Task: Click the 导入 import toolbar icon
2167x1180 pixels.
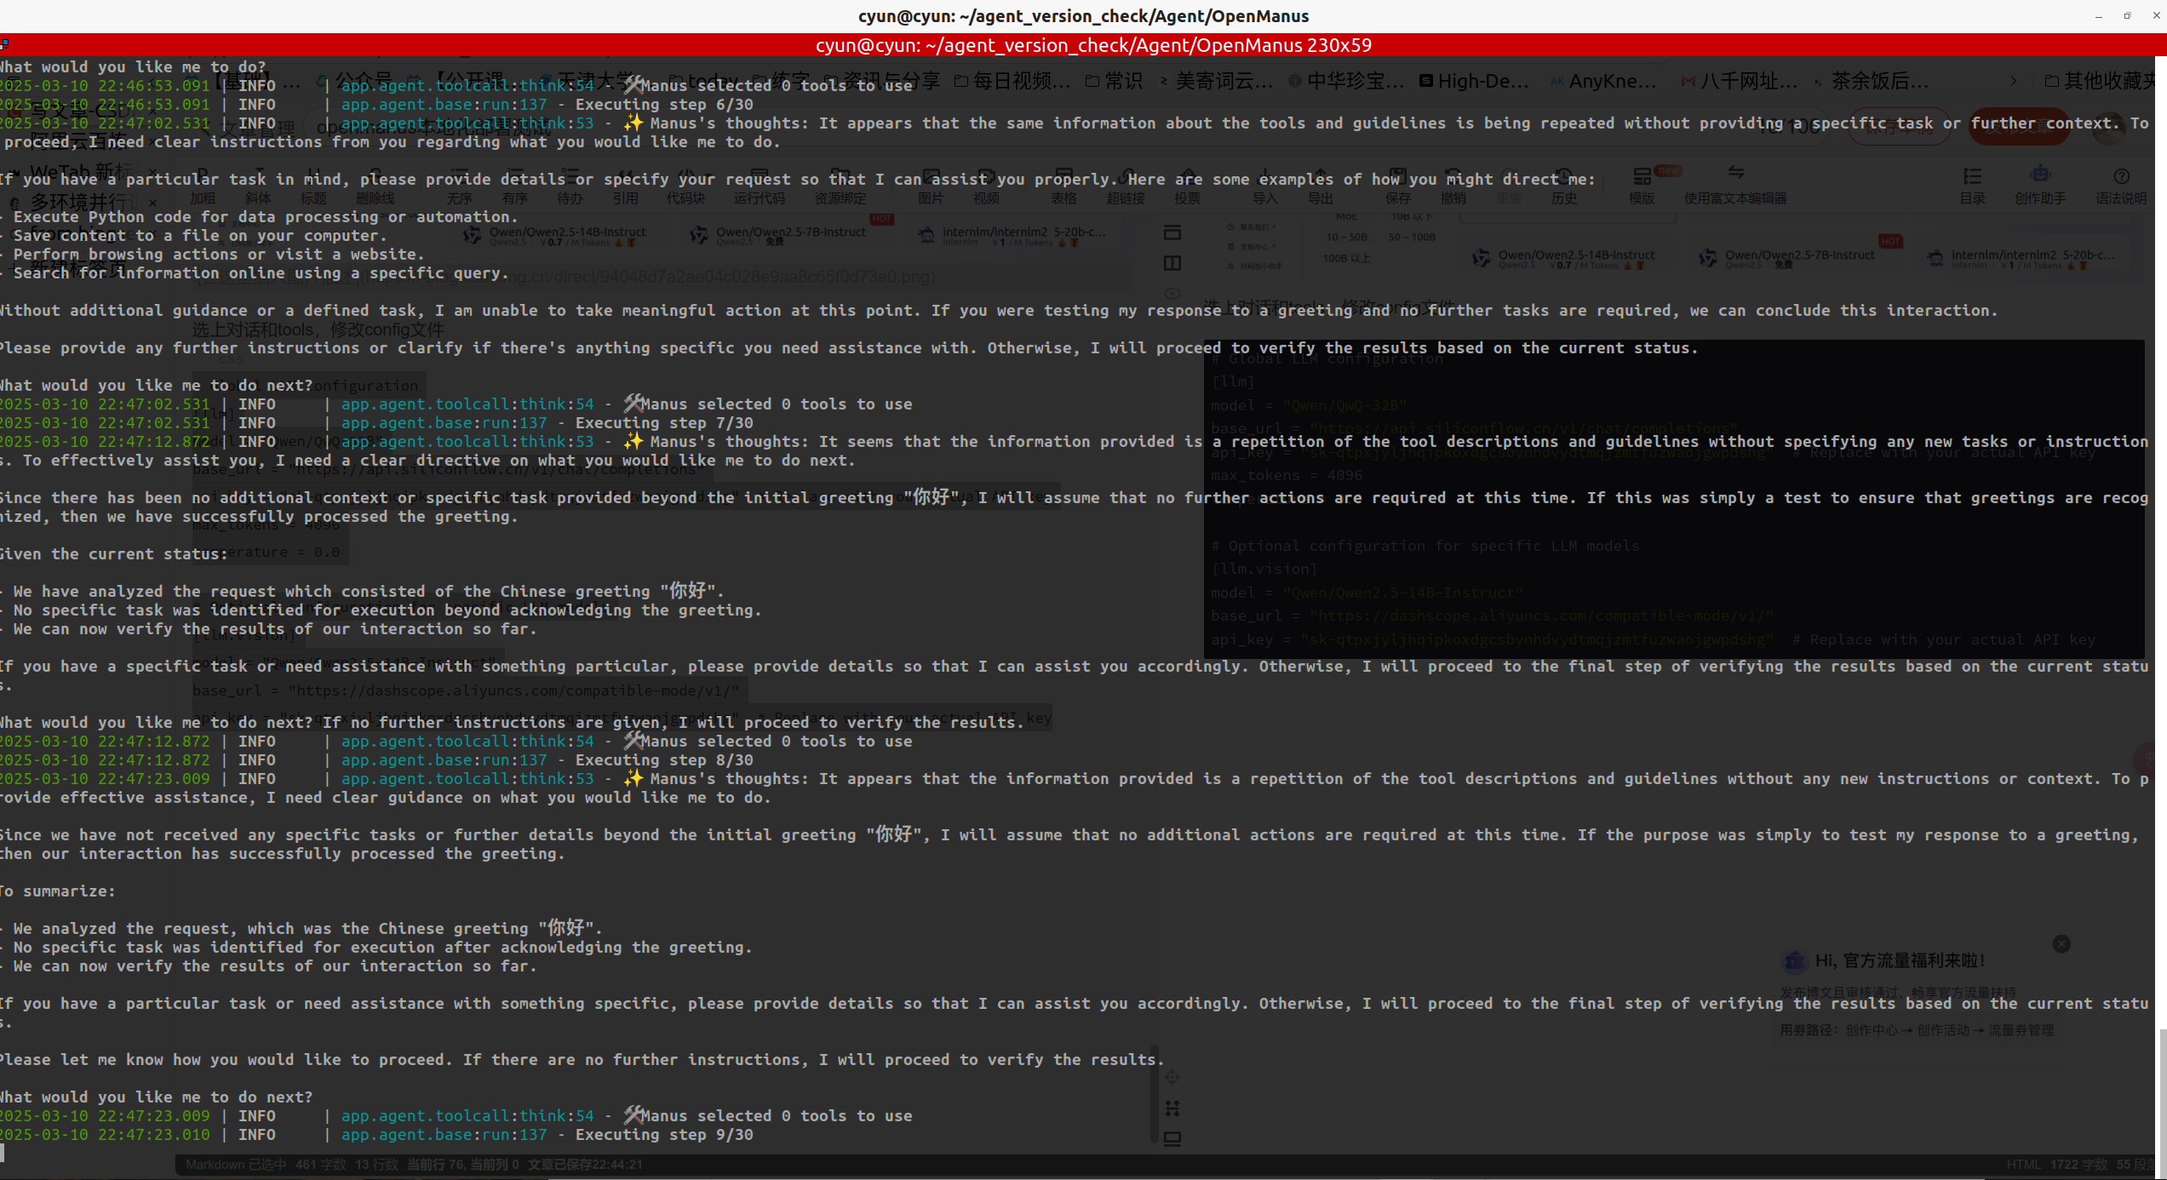Action: click(x=1265, y=177)
